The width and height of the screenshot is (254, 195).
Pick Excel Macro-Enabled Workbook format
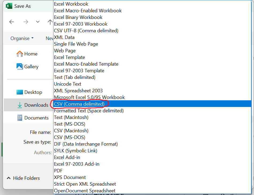[88, 11]
